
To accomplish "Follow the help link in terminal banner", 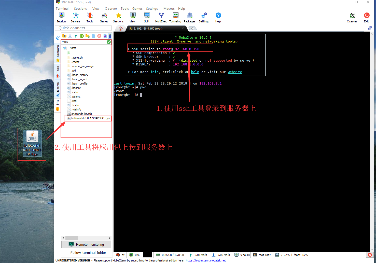I will click(195, 72).
